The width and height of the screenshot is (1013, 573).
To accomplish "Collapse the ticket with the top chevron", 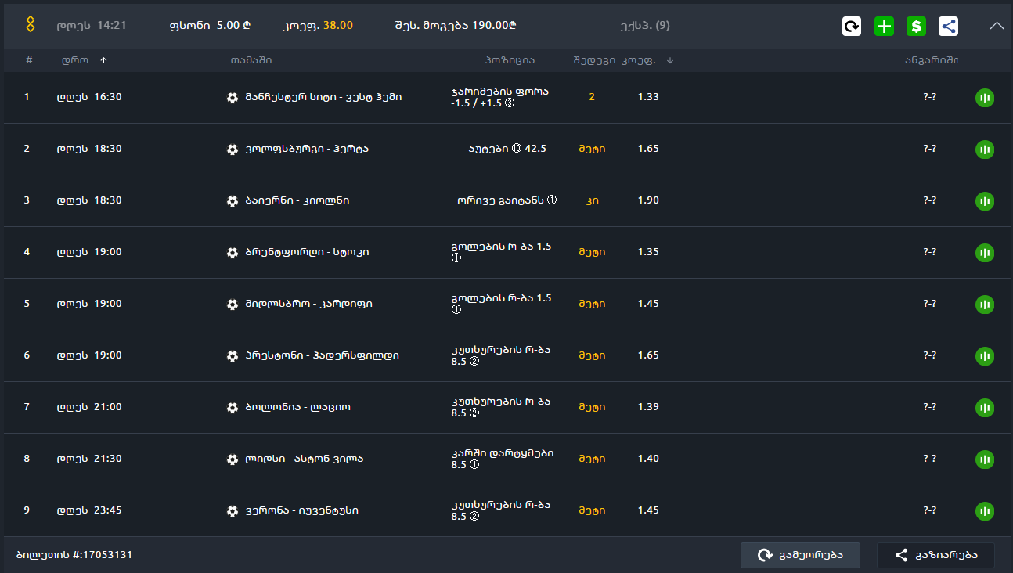I will (997, 25).
